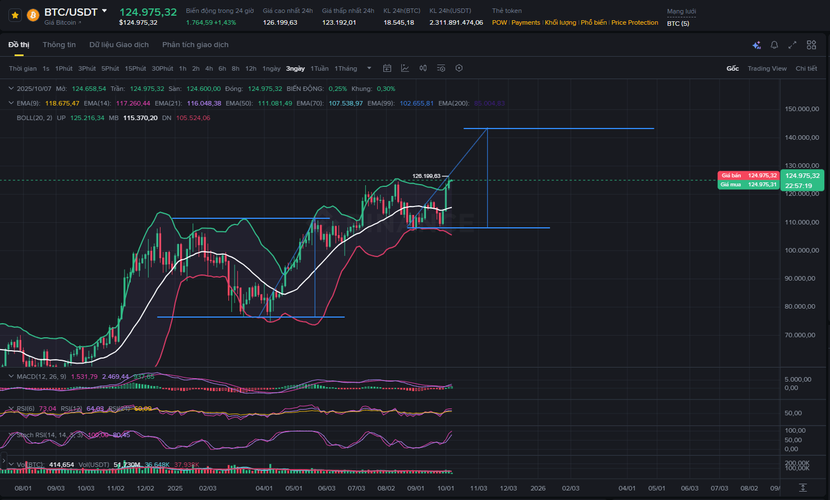This screenshot has height=500, width=830.
Task: Select the 1h time interval
Action: [x=182, y=68]
